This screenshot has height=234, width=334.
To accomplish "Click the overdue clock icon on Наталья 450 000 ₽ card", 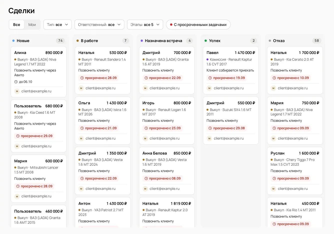I will (x=274, y=224).
